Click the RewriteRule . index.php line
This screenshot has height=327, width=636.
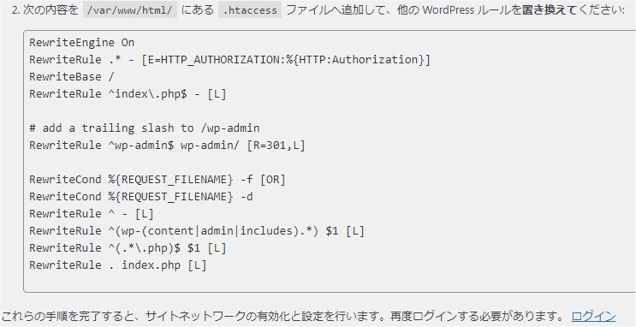click(x=118, y=265)
